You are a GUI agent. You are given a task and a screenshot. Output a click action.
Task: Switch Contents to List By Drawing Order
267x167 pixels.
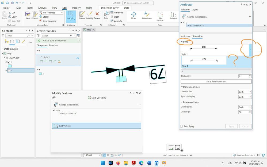(x=7, y=41)
